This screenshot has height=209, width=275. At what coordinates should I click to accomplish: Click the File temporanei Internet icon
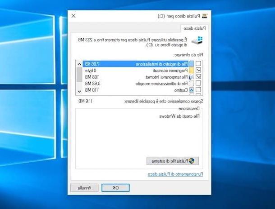191,77
